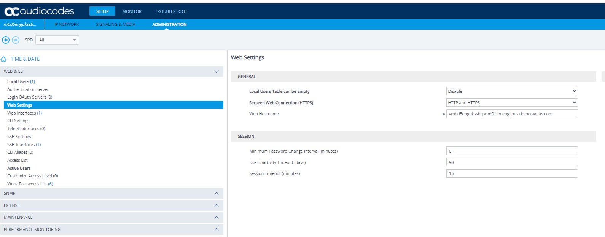Open Authentication Server settings
Image resolution: width=605 pixels, height=237 pixels.
tap(28, 89)
